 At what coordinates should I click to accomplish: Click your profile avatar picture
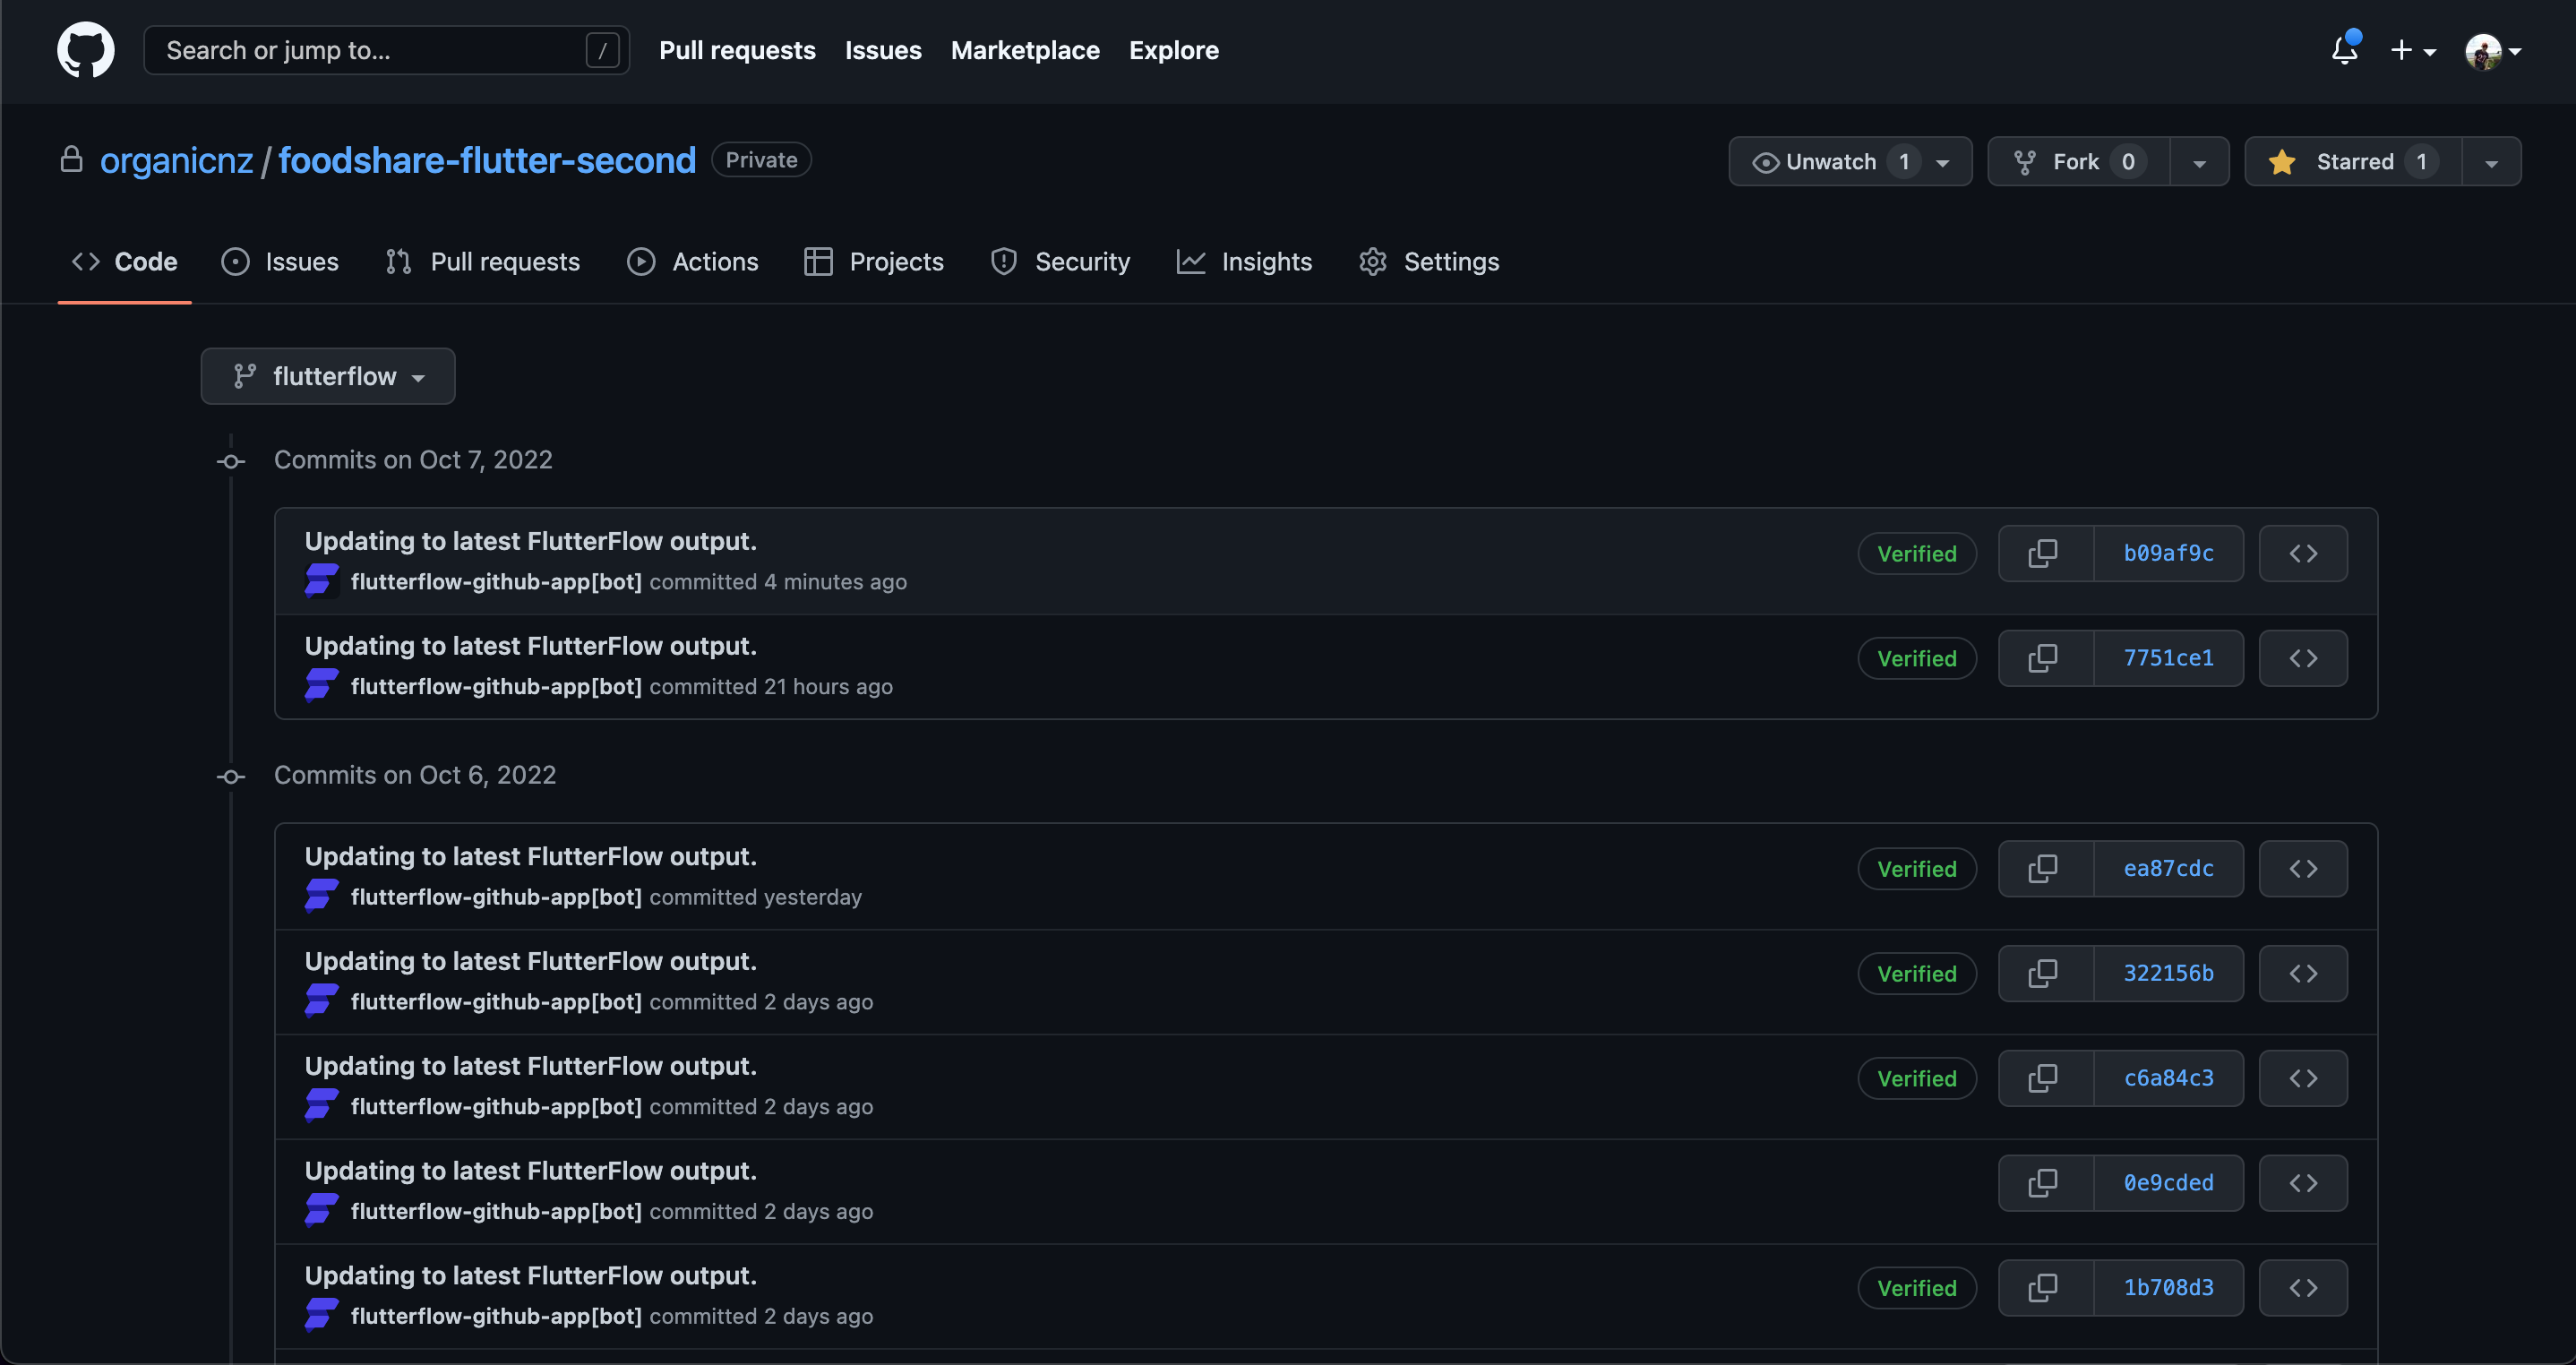pyautogui.click(x=2483, y=50)
